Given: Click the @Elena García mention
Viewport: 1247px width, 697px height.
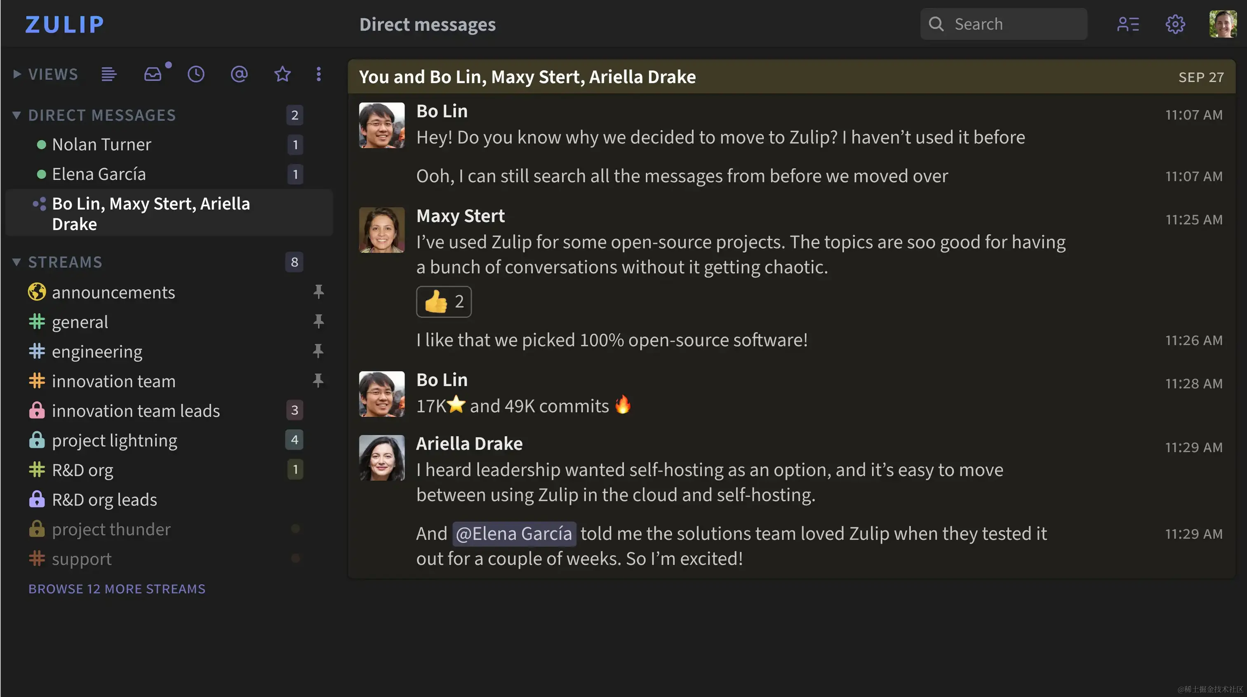Looking at the screenshot, I should pos(514,533).
